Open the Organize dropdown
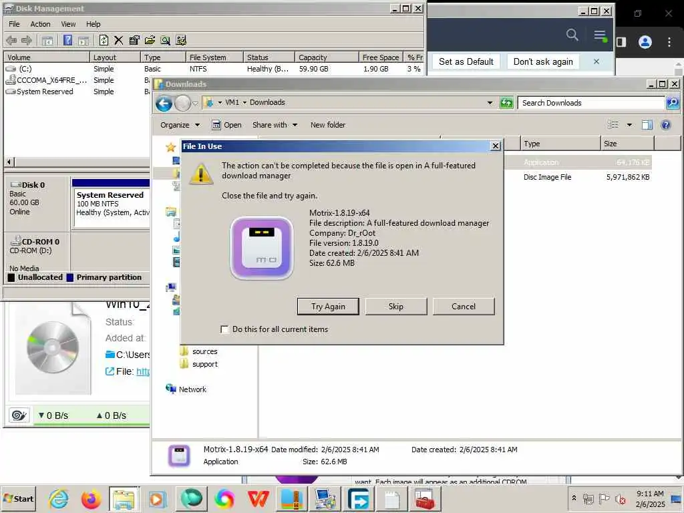The image size is (684, 513). [180, 125]
